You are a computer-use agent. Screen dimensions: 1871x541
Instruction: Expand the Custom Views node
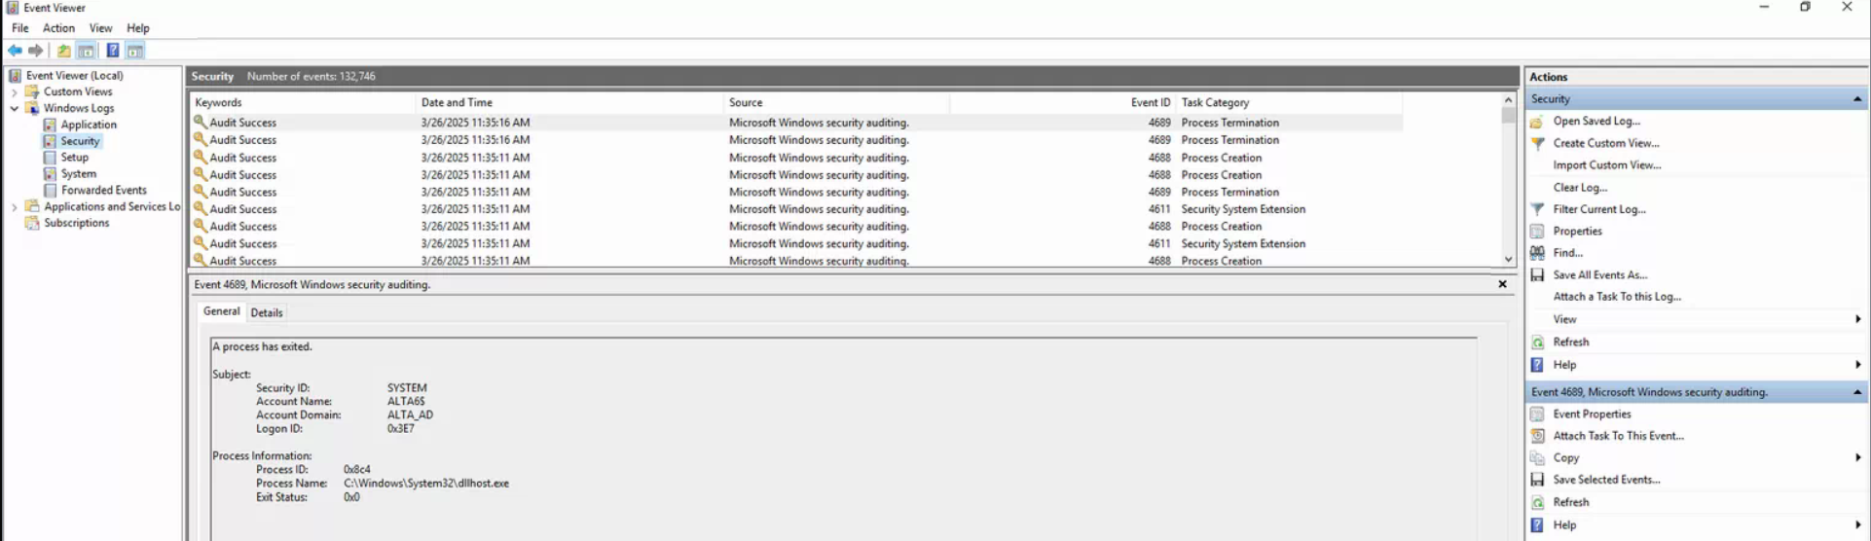14,92
